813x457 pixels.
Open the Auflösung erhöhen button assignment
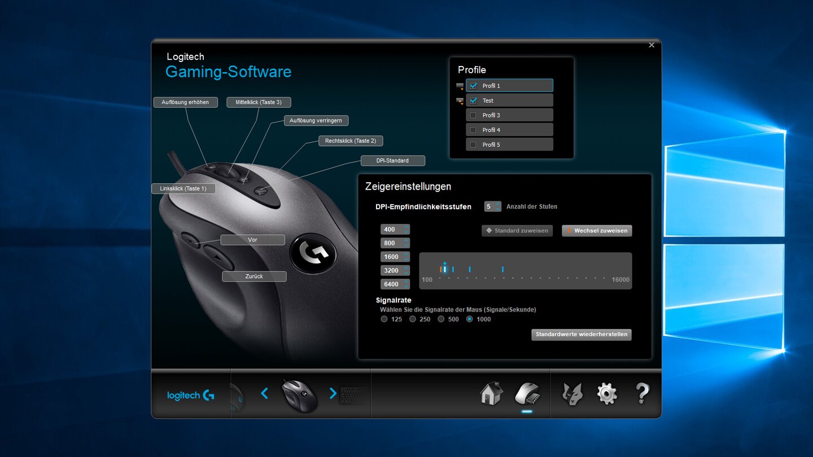point(185,102)
